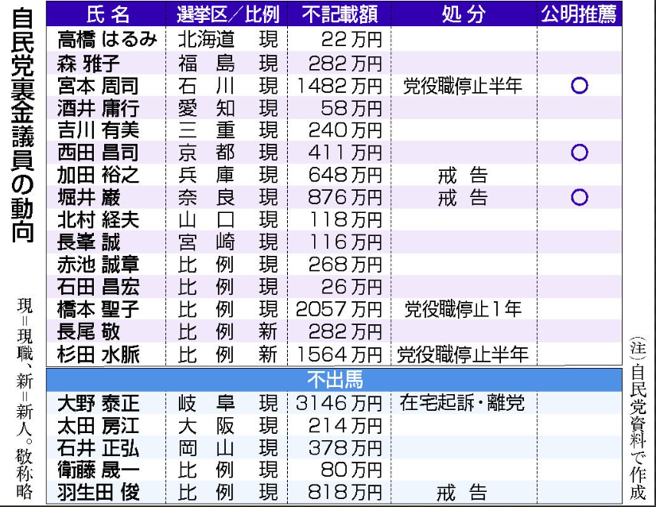Click 党役職停止1年 in 橋本 聖子 row
656x507 pixels.
463,308
